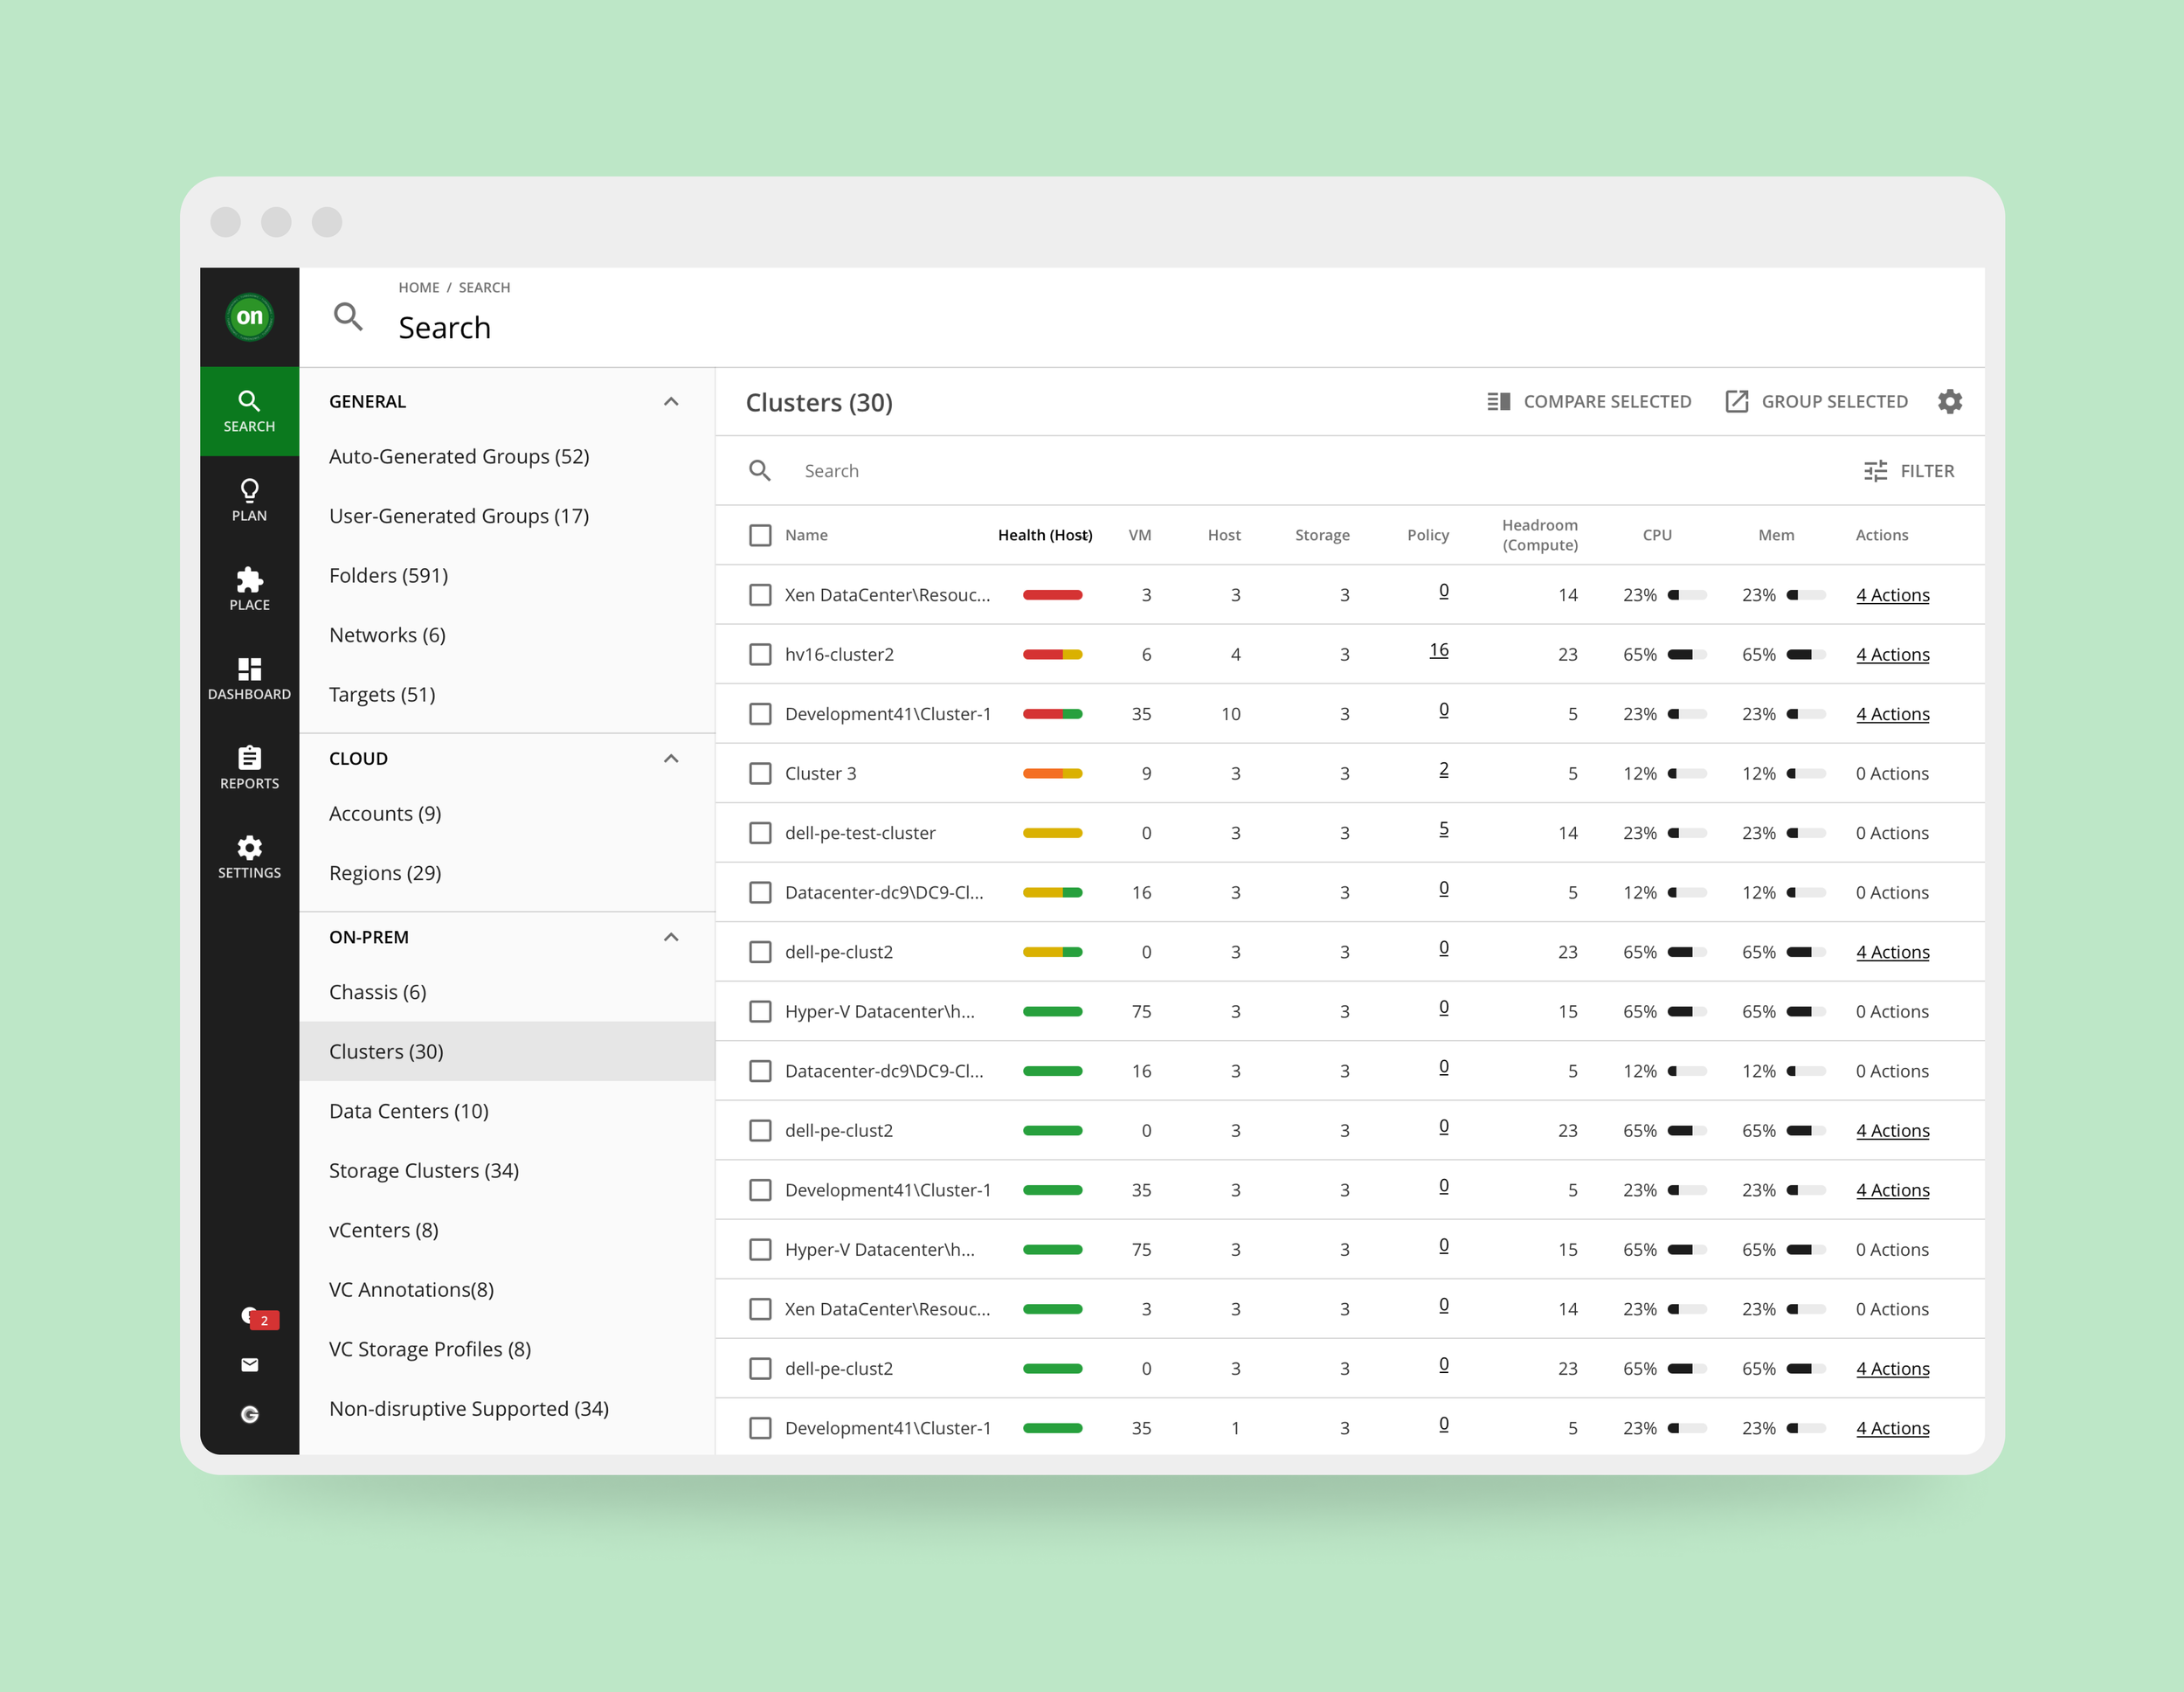
Task: Check the Xen DataCenter\Resouc... first row checkbox
Action: 760,594
